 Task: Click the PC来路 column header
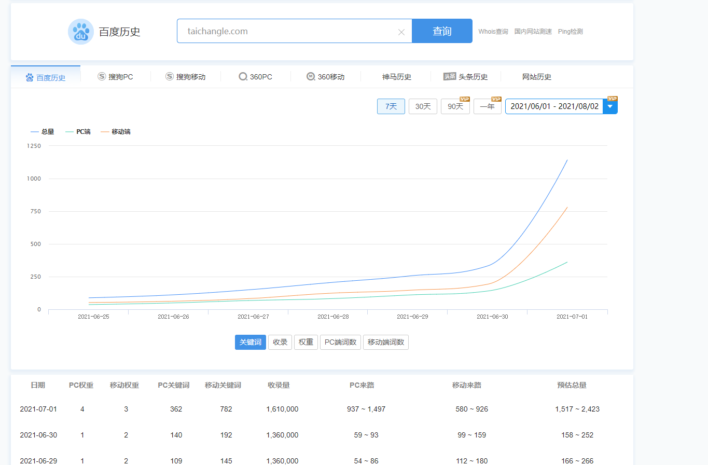pos(362,385)
